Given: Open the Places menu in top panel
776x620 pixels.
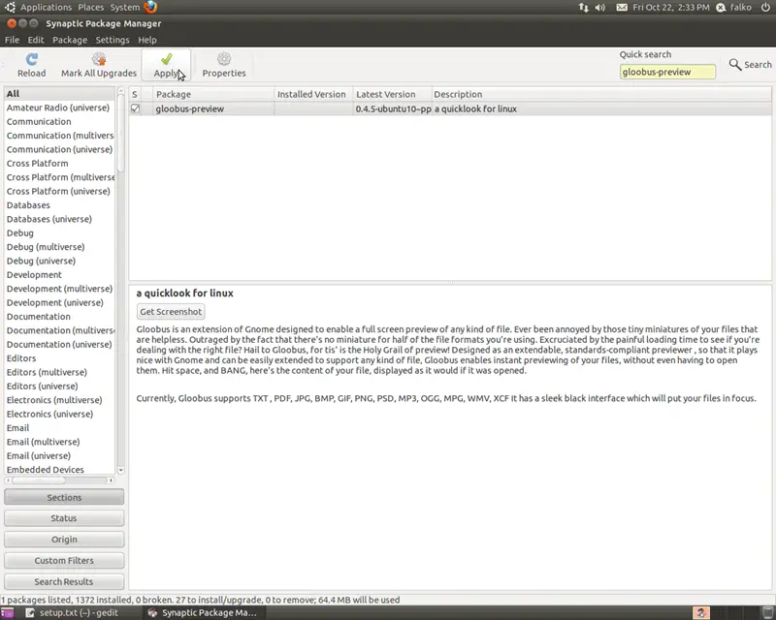Looking at the screenshot, I should (91, 8).
